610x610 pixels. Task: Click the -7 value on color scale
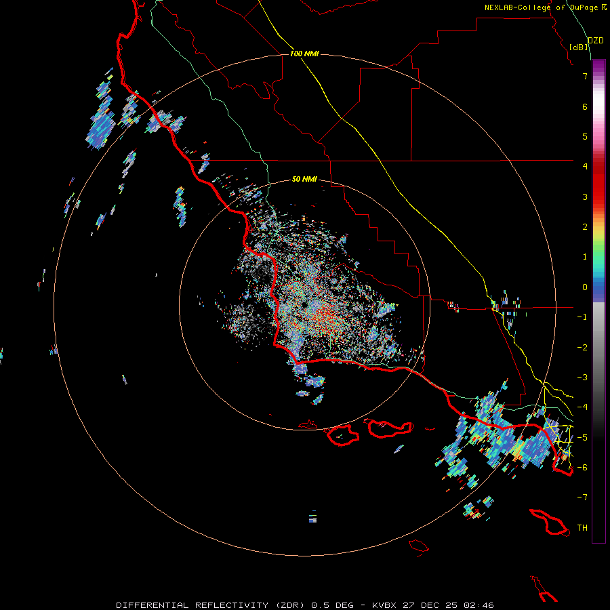(x=582, y=497)
